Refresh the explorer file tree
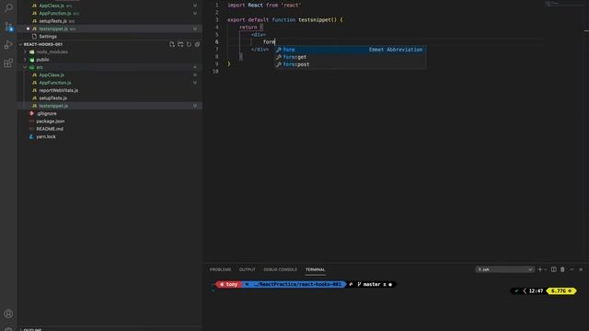 [x=189, y=44]
